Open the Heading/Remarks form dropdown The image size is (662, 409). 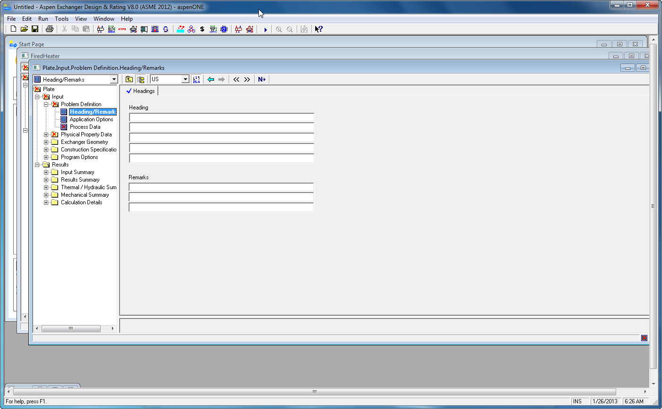click(114, 79)
